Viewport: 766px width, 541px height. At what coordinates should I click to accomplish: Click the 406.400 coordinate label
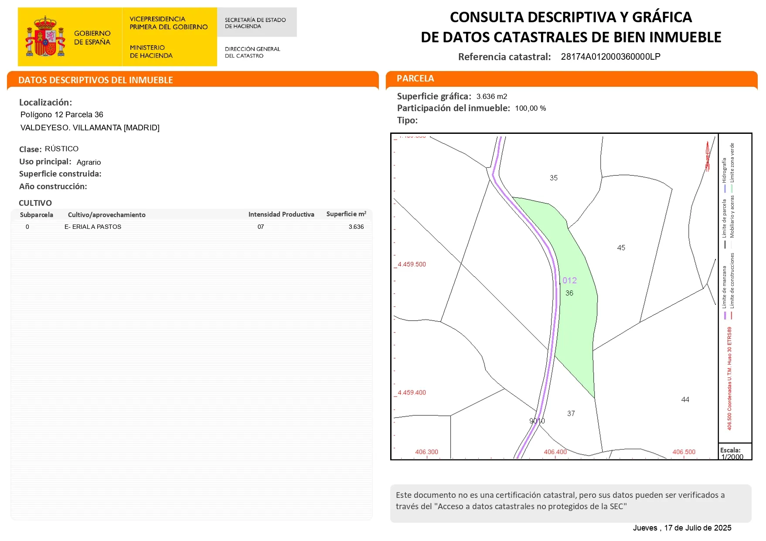click(x=555, y=452)
